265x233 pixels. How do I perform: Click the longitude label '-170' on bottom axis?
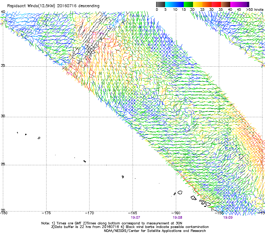point(90,213)
